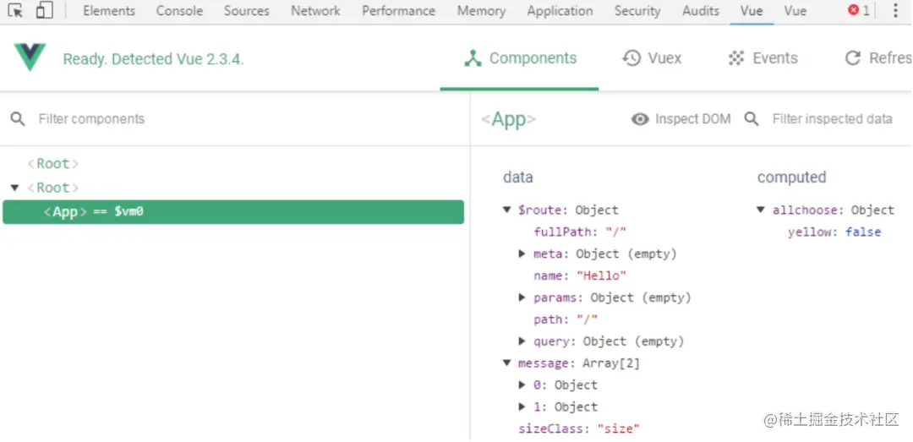Click the Refresh button
Viewport: 913px width, 442px height.
coord(878,58)
